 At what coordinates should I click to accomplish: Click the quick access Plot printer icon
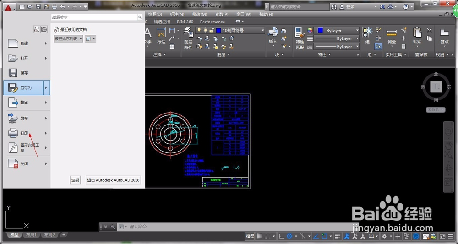55,6
